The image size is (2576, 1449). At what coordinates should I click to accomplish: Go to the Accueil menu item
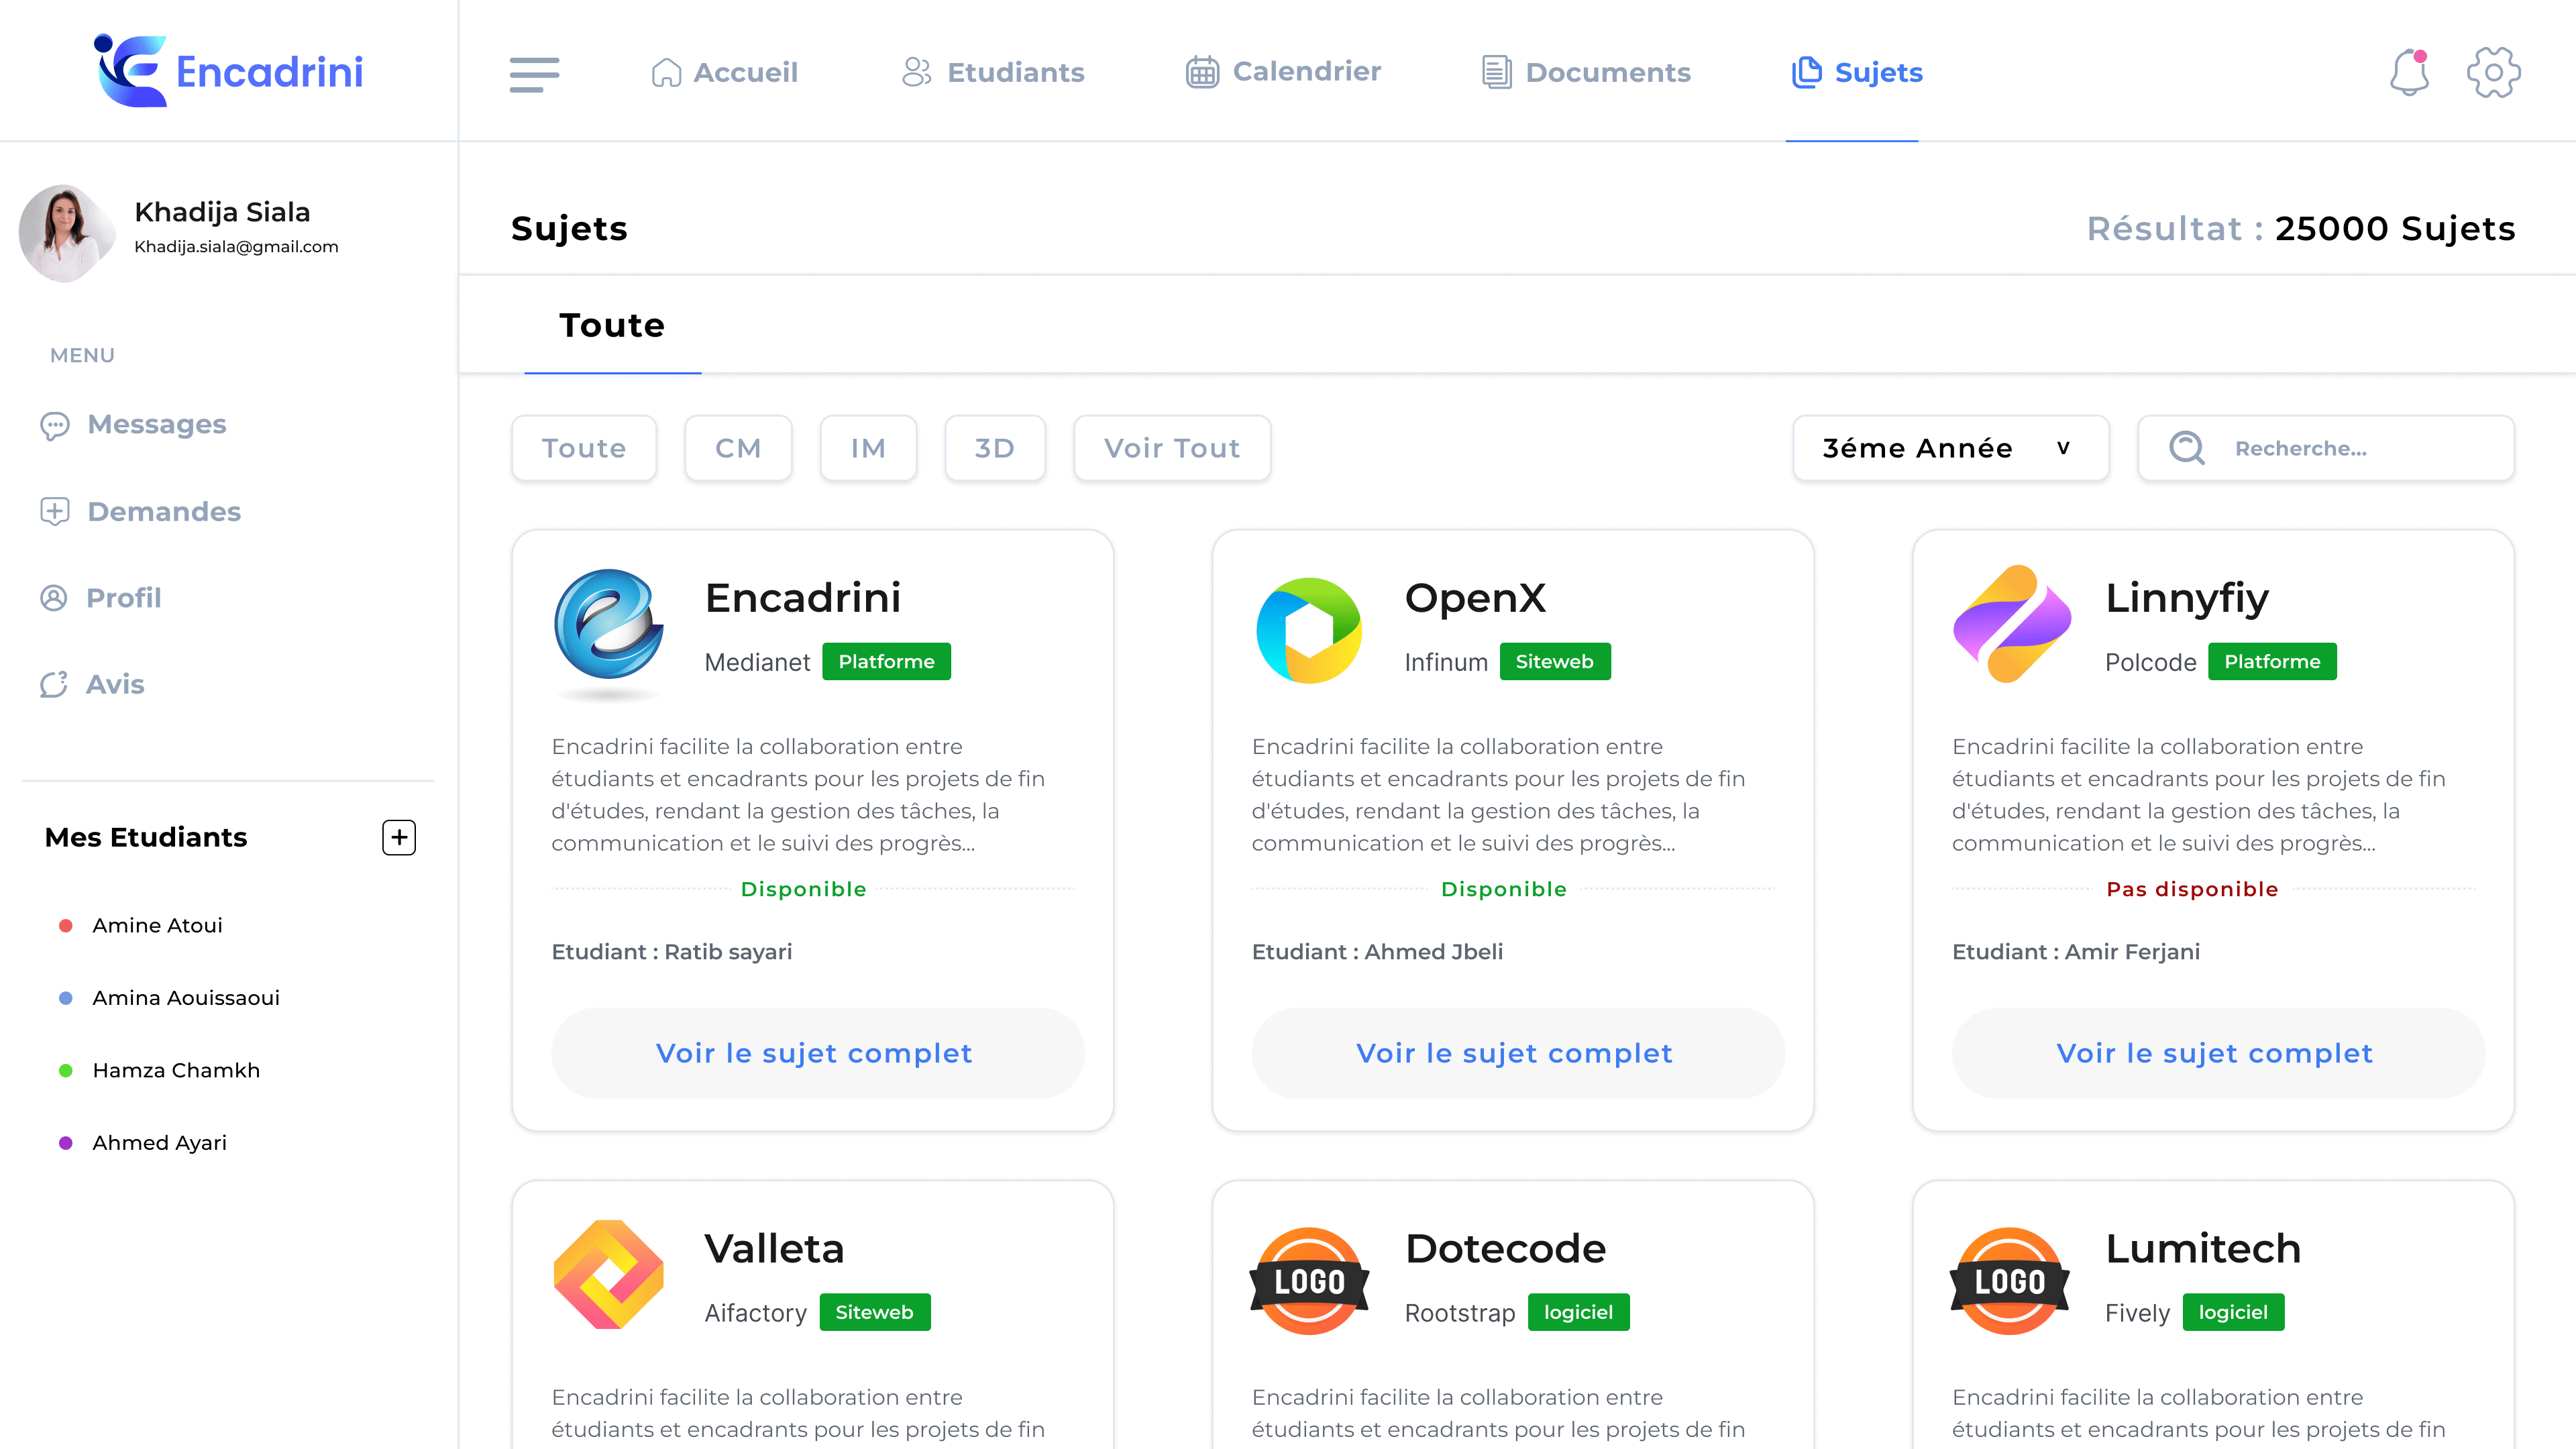point(724,72)
